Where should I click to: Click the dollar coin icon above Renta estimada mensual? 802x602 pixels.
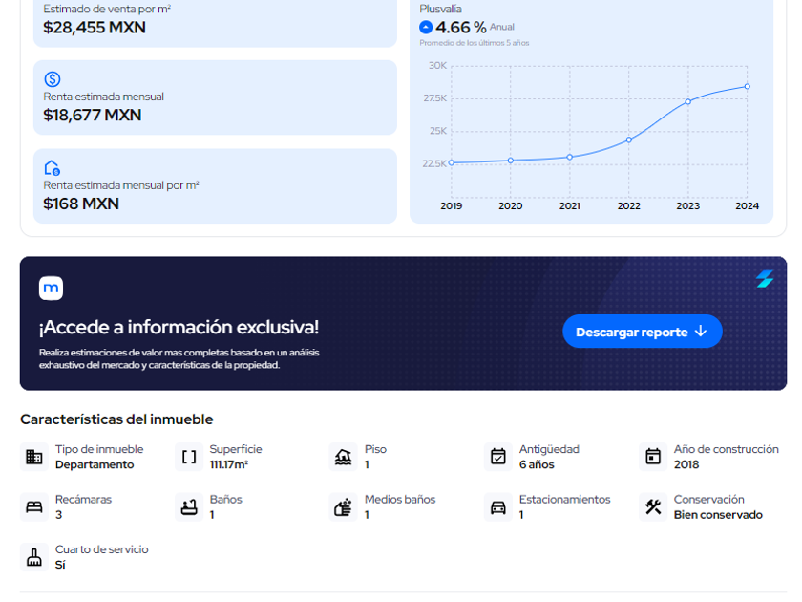53,79
